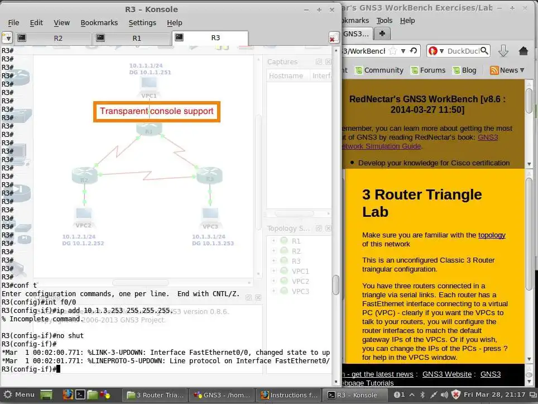538x404 pixels.
Task: Launch terminal from taskbar launcher
Action: pyautogui.click(x=80, y=395)
